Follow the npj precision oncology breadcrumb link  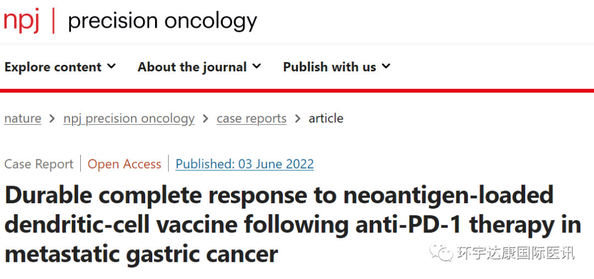[x=129, y=119]
